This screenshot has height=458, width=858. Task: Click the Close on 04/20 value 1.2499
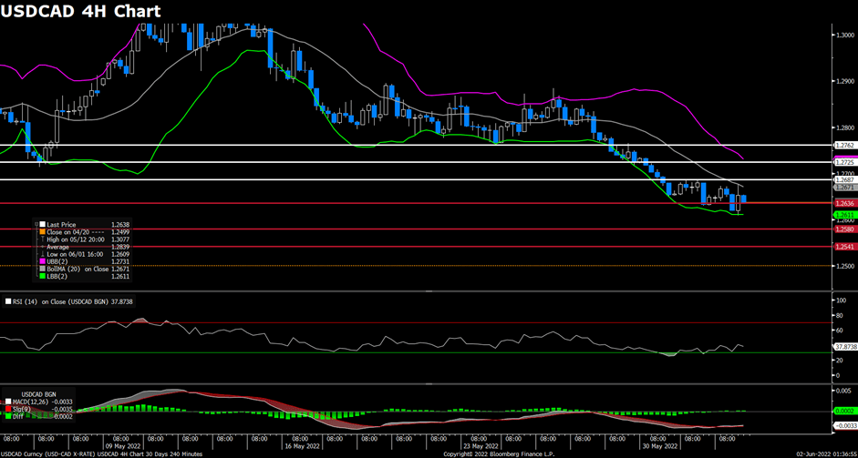point(119,232)
